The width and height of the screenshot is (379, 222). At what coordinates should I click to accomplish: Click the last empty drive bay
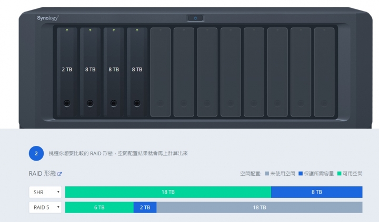324,72
